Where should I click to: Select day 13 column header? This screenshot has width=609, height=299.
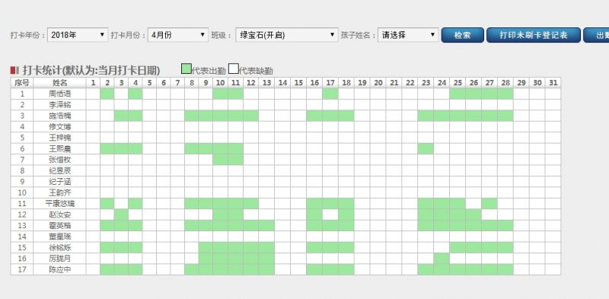tap(267, 83)
